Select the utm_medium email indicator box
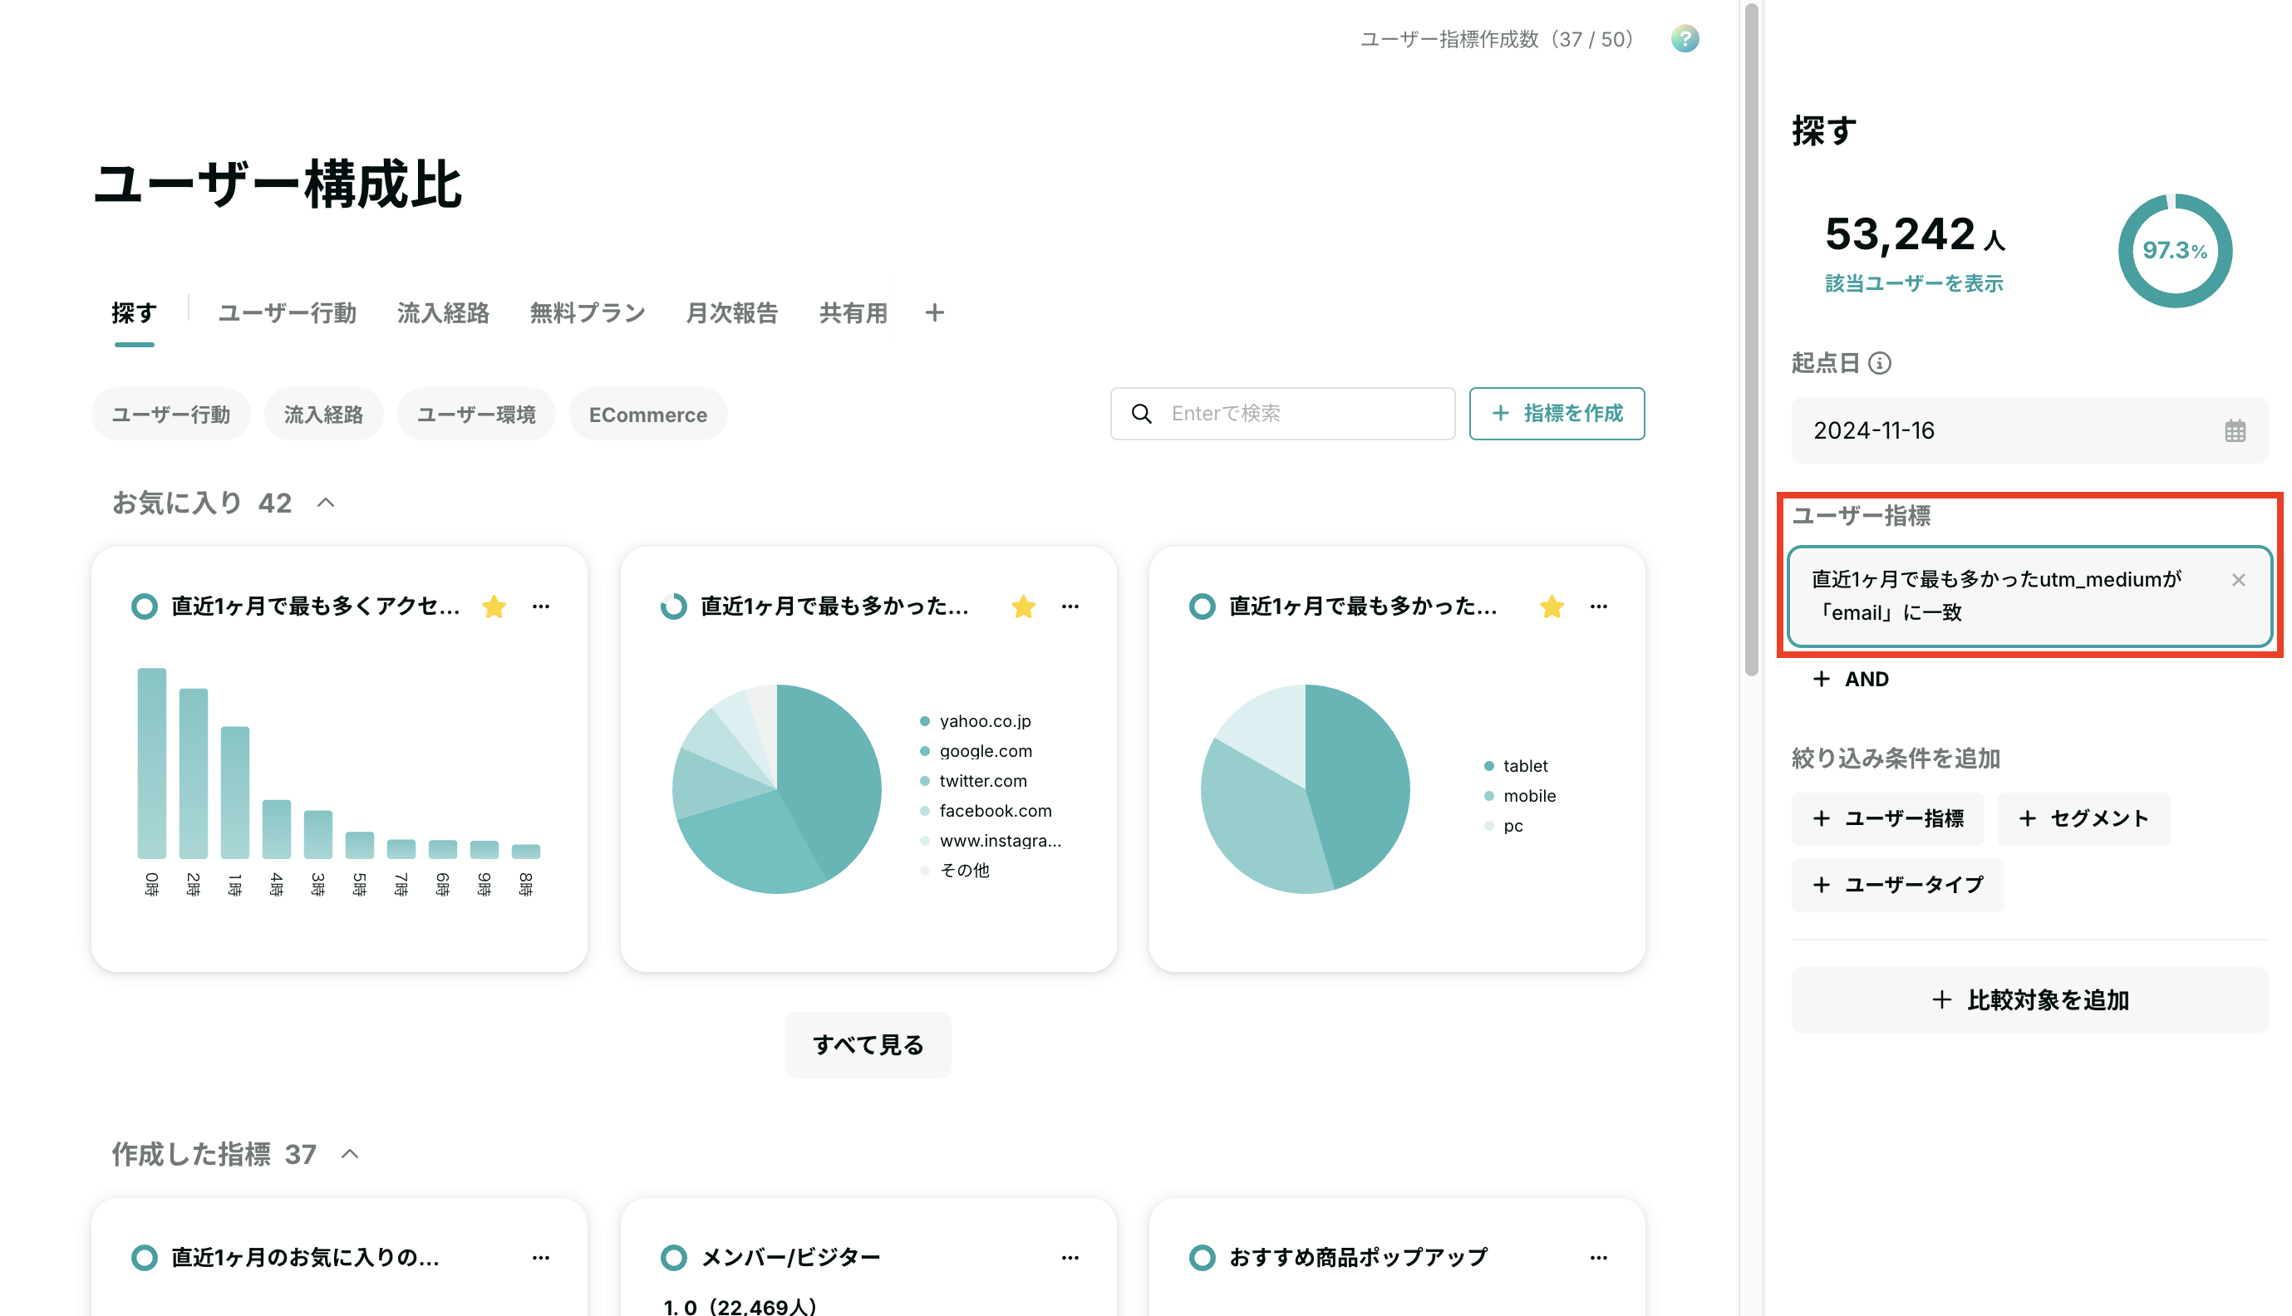 point(2029,597)
